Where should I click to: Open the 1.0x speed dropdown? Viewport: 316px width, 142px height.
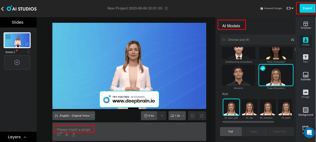coord(177,116)
